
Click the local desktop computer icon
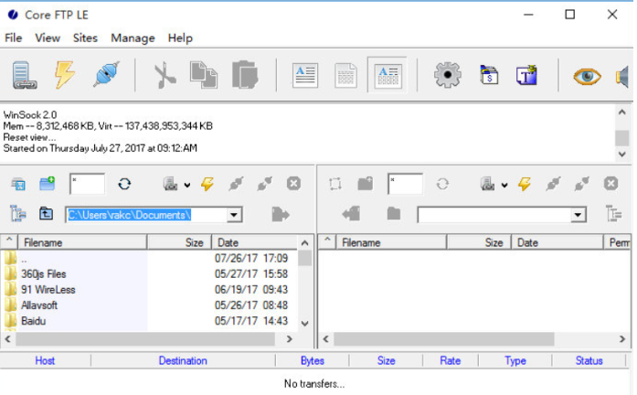coord(18,185)
